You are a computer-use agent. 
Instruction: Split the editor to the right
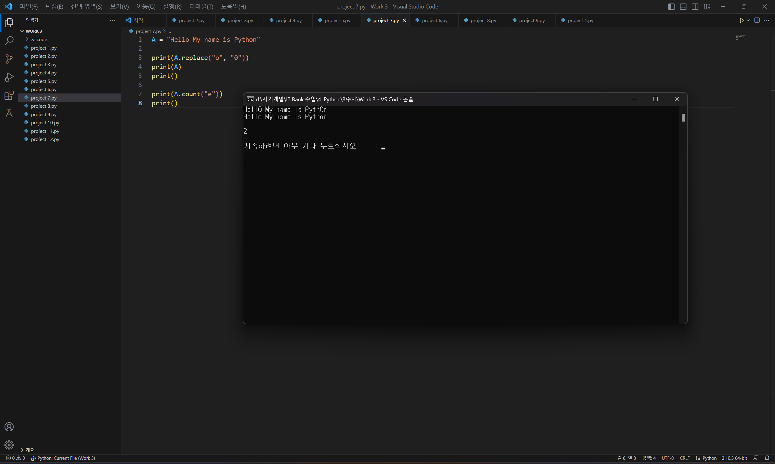coord(757,20)
